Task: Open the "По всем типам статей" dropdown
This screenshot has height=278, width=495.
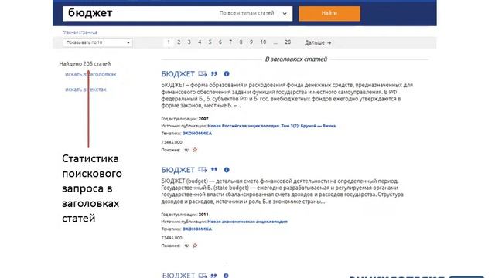Action: pyautogui.click(x=254, y=14)
